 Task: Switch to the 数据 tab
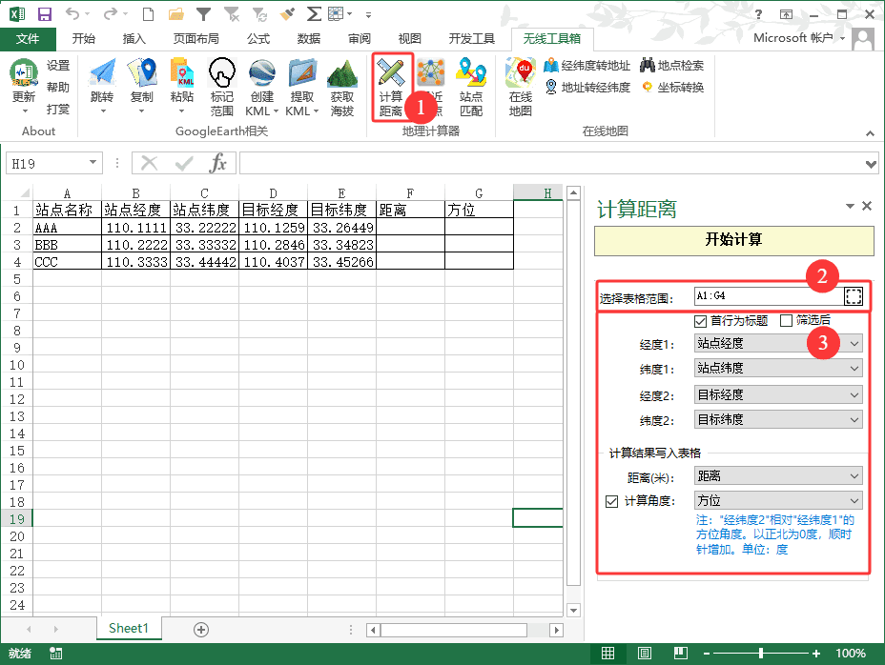(309, 39)
